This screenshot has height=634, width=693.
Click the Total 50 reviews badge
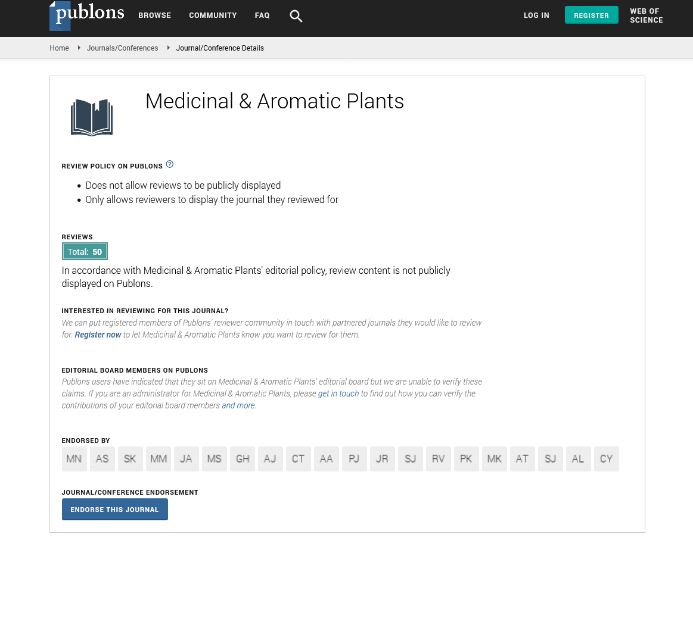click(85, 252)
